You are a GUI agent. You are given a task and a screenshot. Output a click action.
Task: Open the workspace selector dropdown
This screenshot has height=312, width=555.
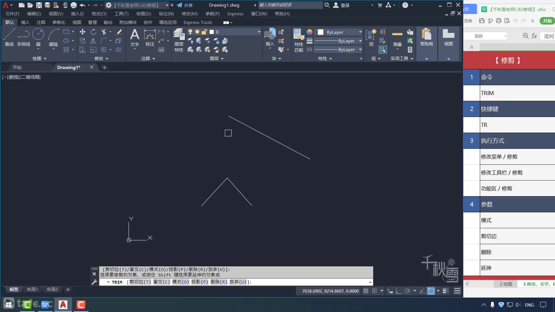167,5
